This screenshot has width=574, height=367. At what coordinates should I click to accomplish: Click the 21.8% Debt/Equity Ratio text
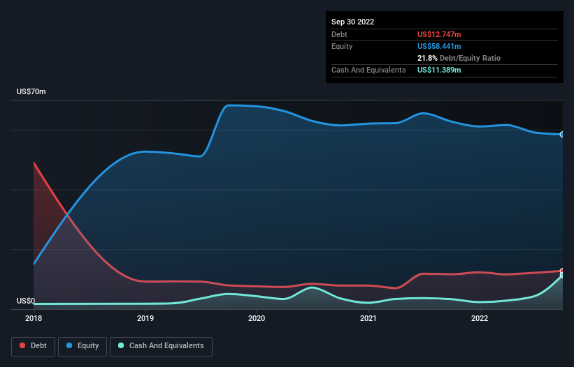(x=459, y=58)
